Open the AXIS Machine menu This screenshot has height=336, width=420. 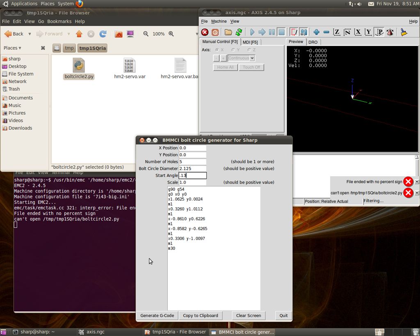click(x=219, y=21)
